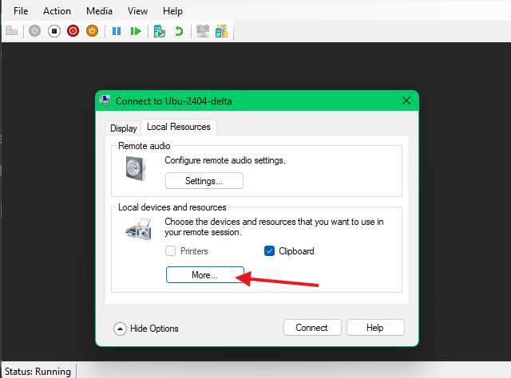
Task: Create a checkpoint from the toolbar
Action: 160,31
